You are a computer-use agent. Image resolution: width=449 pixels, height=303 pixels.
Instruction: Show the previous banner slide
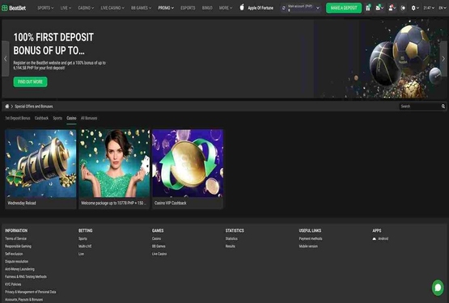(6, 59)
